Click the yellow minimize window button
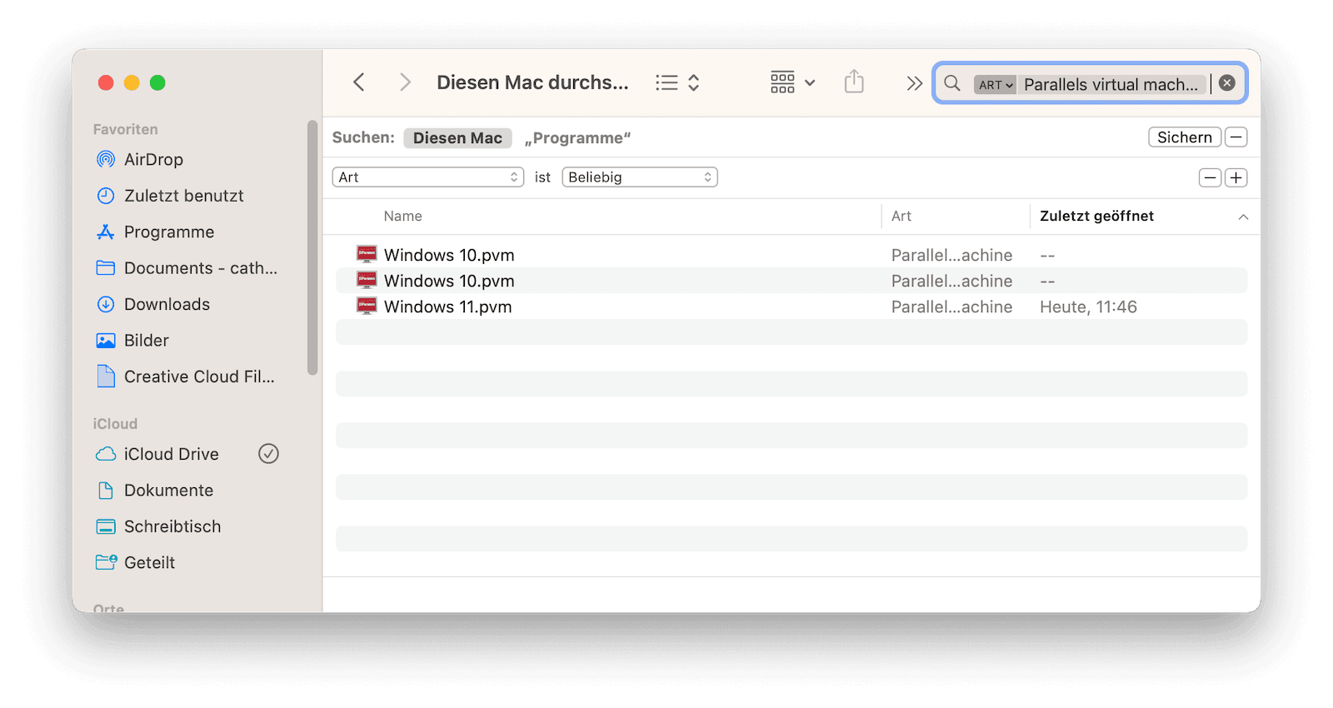This screenshot has height=708, width=1333. pyautogui.click(x=132, y=82)
